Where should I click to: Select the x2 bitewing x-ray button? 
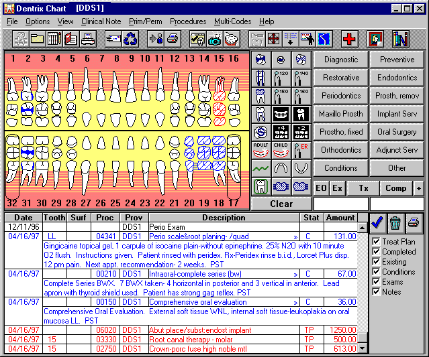[x=301, y=132]
